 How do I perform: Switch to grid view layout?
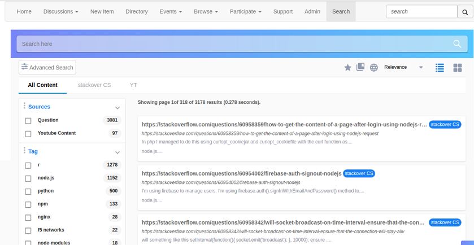click(x=458, y=68)
